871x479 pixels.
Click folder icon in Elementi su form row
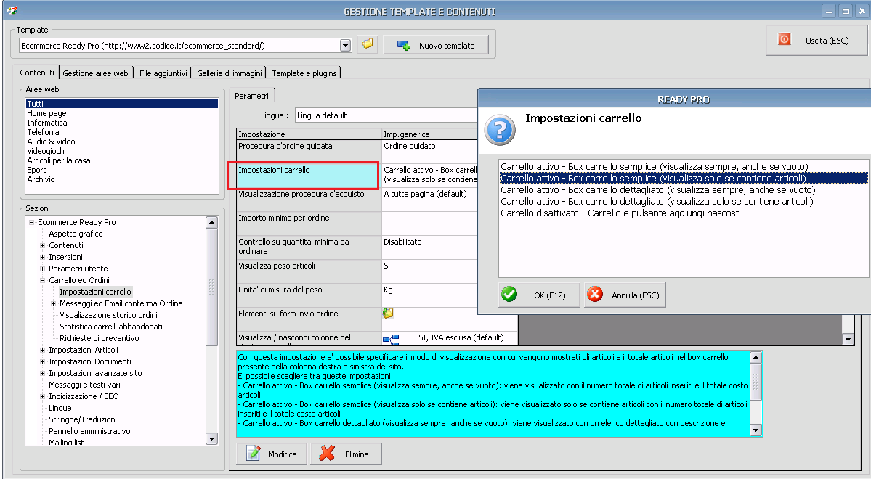[388, 314]
